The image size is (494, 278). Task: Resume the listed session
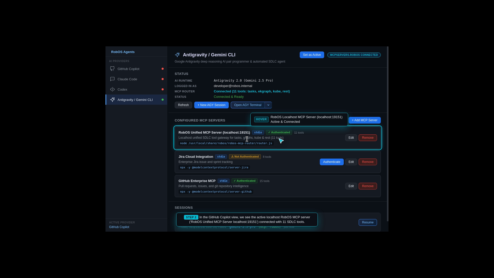[368, 222]
